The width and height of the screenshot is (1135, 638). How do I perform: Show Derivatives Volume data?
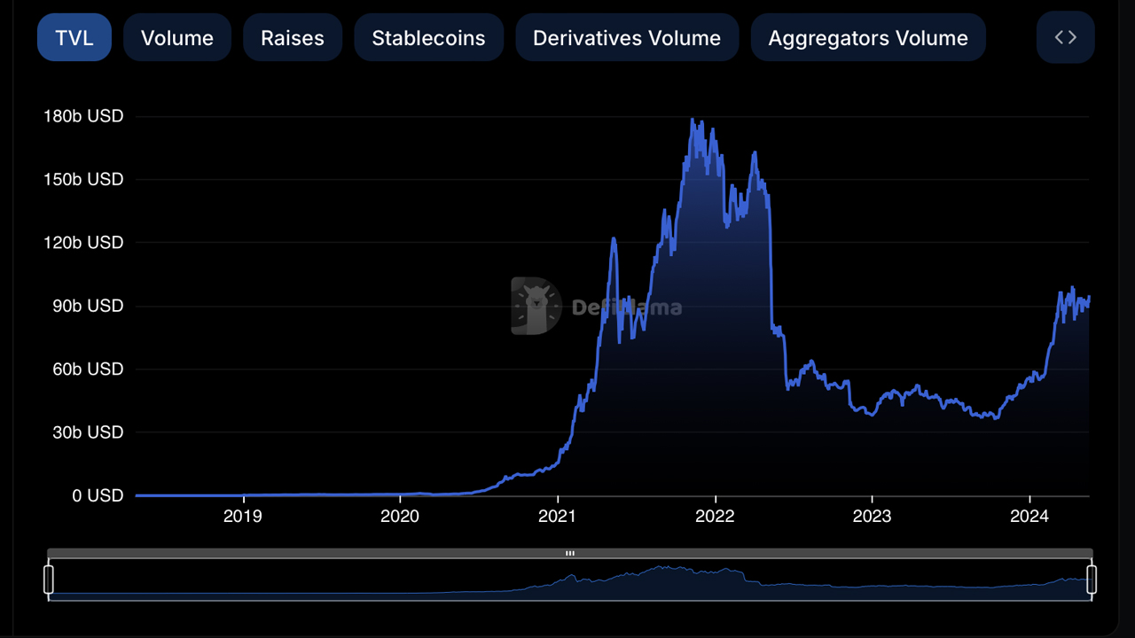pyautogui.click(x=627, y=37)
